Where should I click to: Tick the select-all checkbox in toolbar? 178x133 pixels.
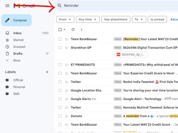click(x=60, y=30)
